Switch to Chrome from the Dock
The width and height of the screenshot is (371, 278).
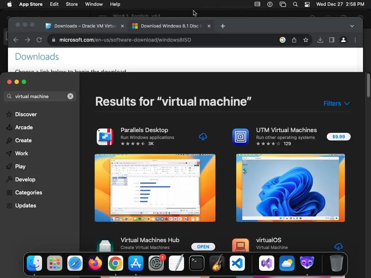116,263
